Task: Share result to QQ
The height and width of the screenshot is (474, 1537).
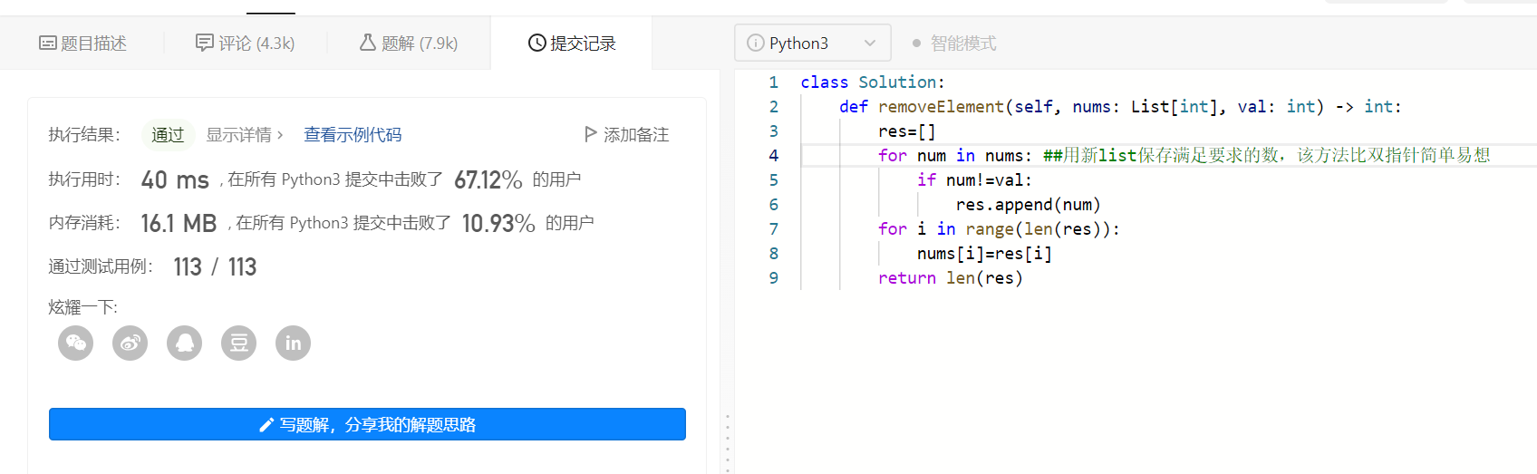Action: (185, 343)
